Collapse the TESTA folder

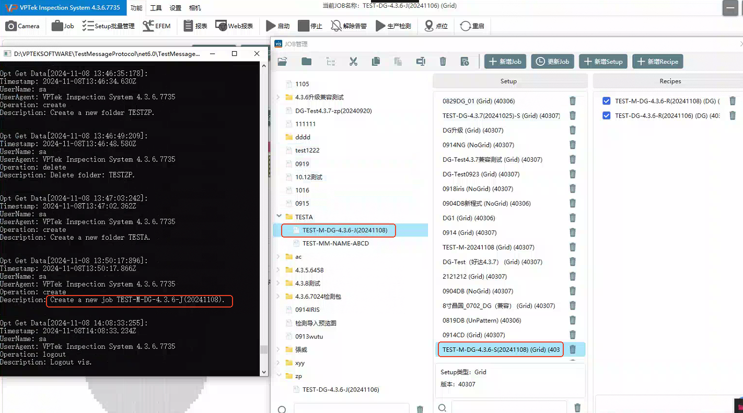(x=278, y=217)
